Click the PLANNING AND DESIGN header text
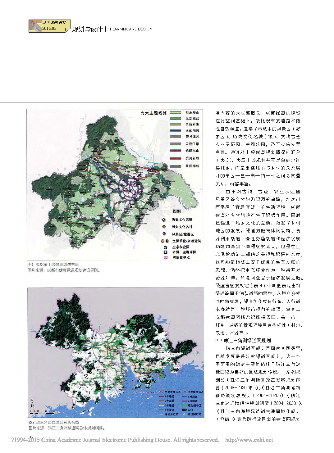The width and height of the screenshot is (334, 453). coord(131,29)
